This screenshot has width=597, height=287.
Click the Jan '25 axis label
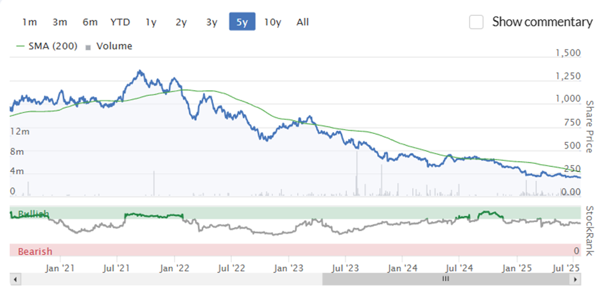517,268
